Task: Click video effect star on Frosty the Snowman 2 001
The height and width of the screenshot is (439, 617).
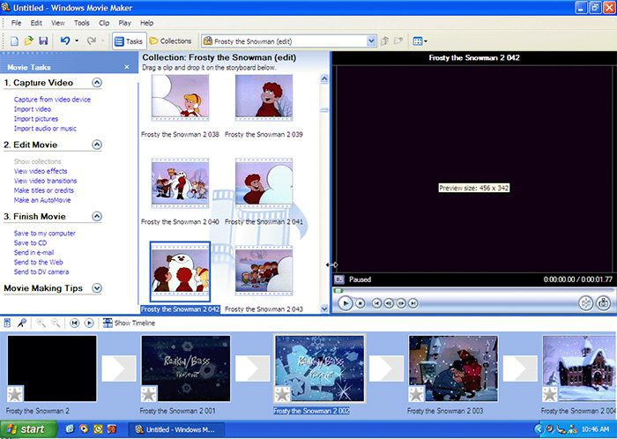Action: (x=149, y=394)
